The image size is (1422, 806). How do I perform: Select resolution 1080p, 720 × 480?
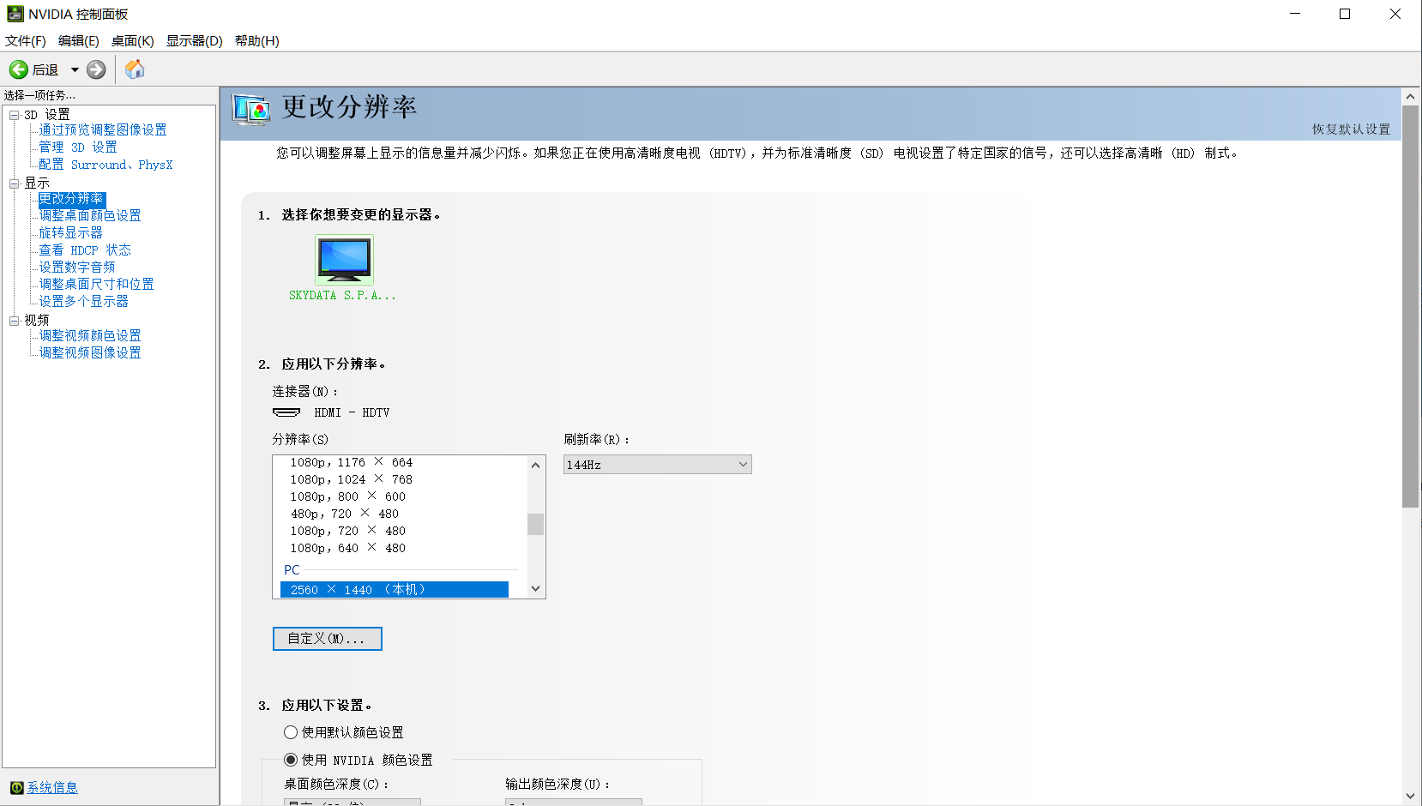[x=348, y=531]
